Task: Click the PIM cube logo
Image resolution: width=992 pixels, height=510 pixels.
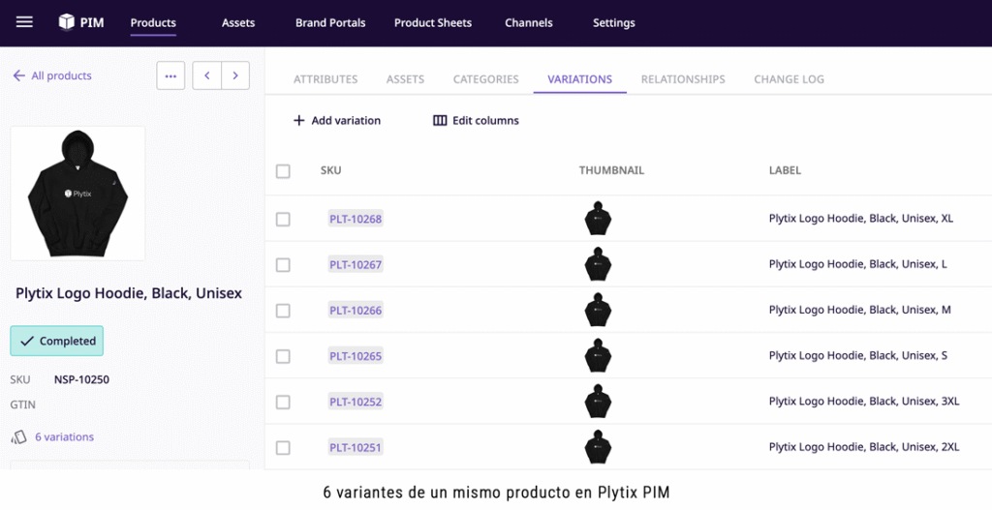Action: pos(67,22)
